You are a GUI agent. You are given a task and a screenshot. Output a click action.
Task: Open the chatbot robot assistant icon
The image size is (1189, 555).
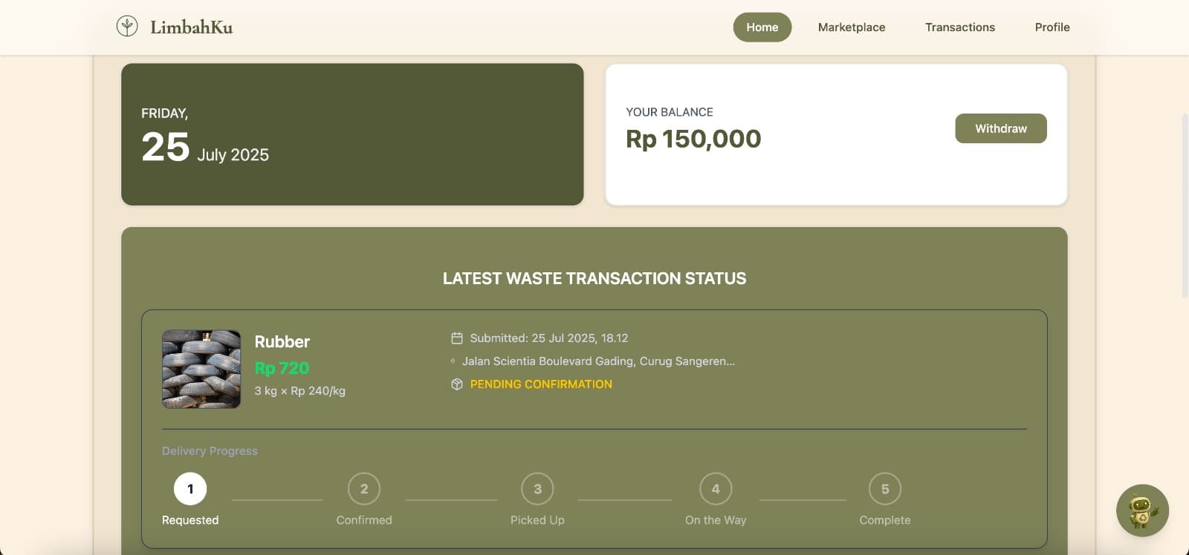coord(1142,510)
